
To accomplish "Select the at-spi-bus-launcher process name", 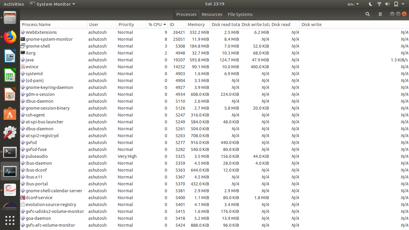I will (x=45, y=122).
